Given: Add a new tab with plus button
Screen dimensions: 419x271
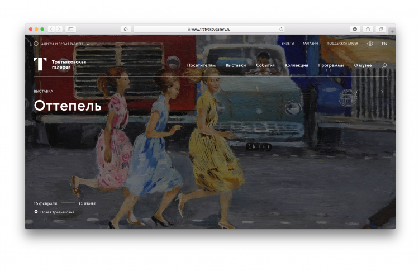Looking at the screenshot, I should pyautogui.click(x=392, y=31).
